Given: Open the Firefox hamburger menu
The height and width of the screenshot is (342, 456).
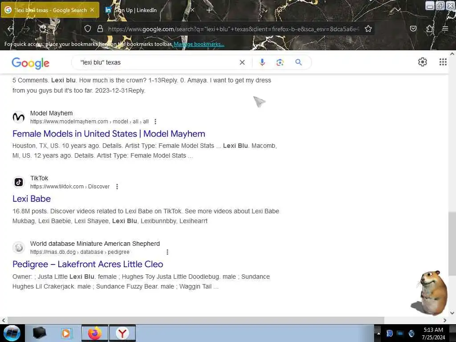Looking at the screenshot, I should [445, 29].
